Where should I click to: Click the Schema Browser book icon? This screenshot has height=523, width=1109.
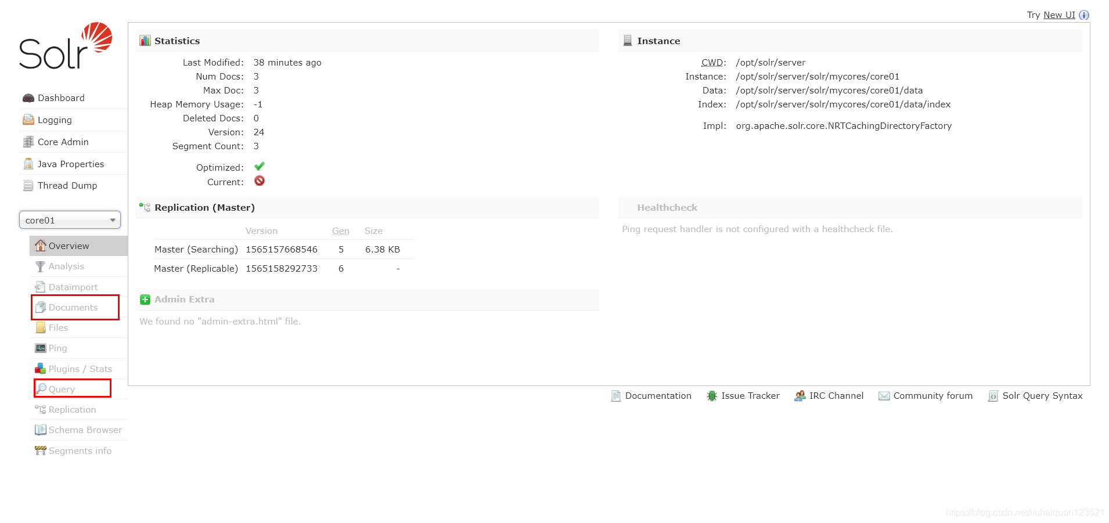[x=40, y=430]
